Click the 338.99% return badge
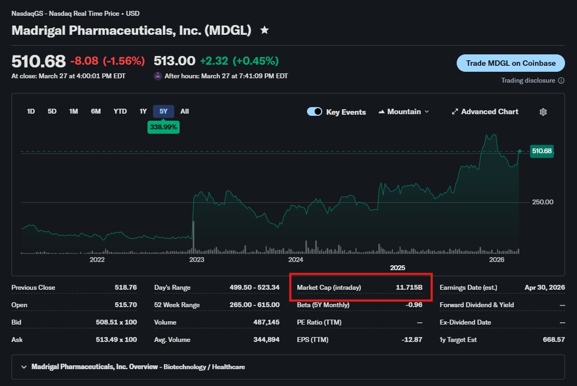Screen dimensions: 577x386 click(163, 127)
